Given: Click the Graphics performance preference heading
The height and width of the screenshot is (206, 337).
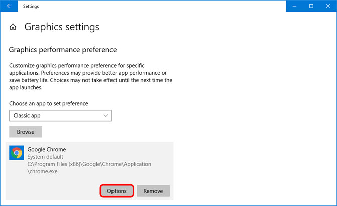Looking at the screenshot, I should 63,50.
